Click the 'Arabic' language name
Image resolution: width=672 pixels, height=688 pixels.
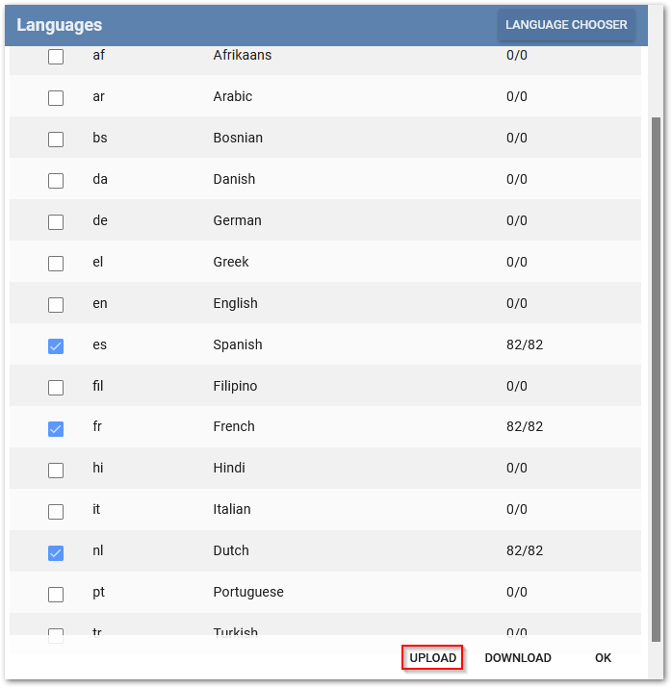click(x=233, y=96)
